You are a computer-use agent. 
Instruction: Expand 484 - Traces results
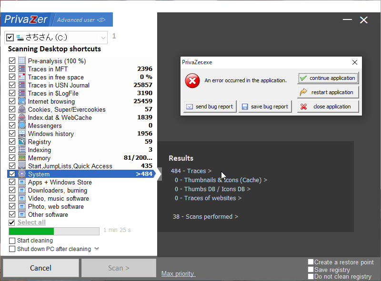tap(191, 171)
